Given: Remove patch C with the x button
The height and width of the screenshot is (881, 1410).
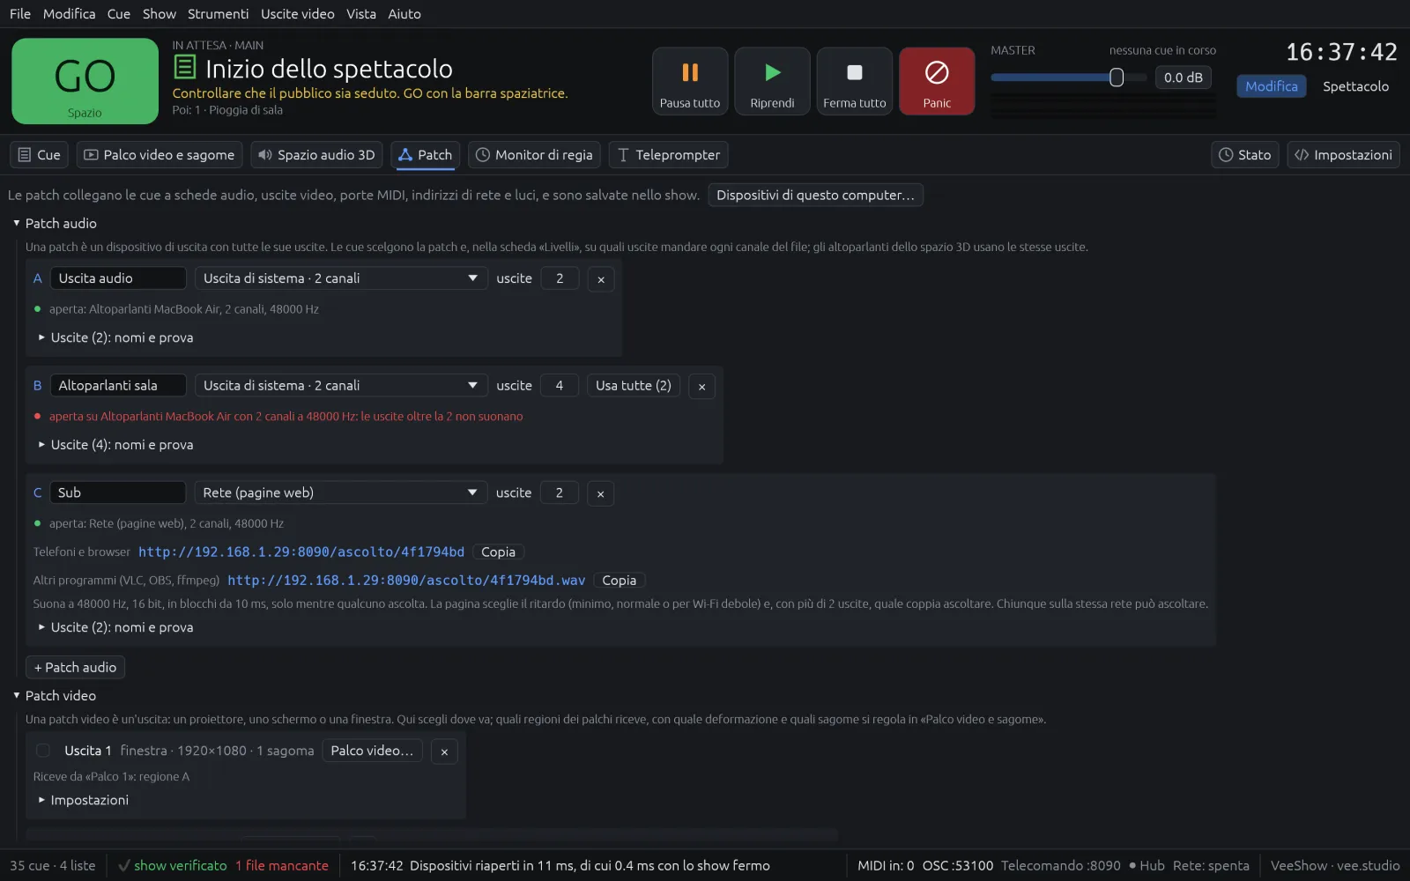Looking at the screenshot, I should coord(601,494).
